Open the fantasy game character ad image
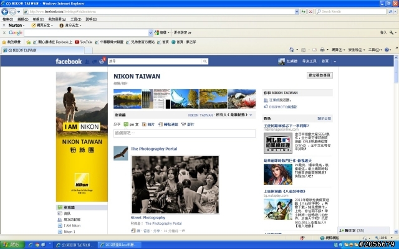Screen dimensions: 399x249 [278, 174]
